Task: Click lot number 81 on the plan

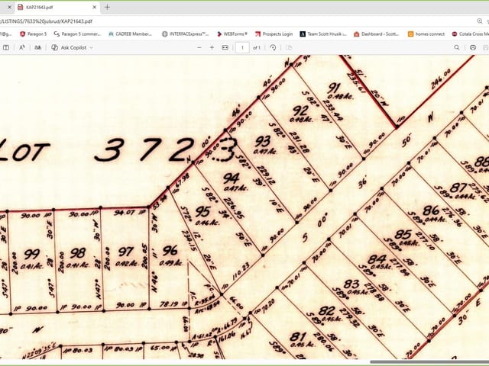Action: (298, 337)
